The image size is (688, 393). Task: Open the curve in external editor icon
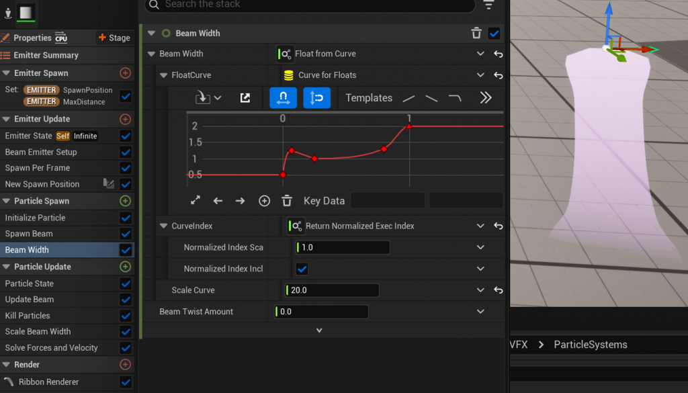click(x=245, y=98)
